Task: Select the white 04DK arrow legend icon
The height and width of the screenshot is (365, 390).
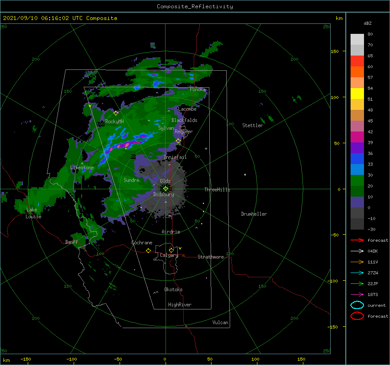Action: click(357, 251)
